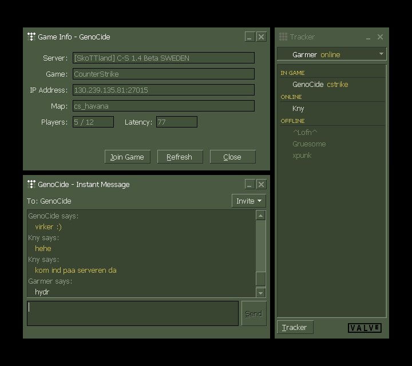
Task: Click the Map field cs_havana
Action: (164, 106)
